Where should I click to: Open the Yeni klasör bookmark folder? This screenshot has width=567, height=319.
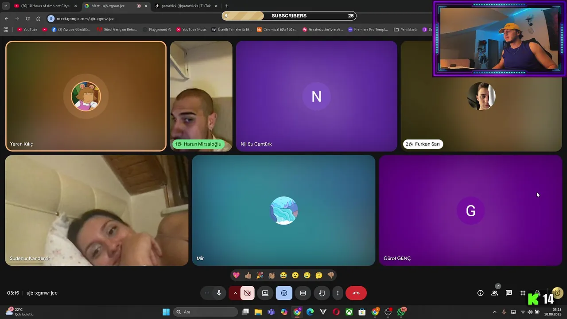point(406,30)
